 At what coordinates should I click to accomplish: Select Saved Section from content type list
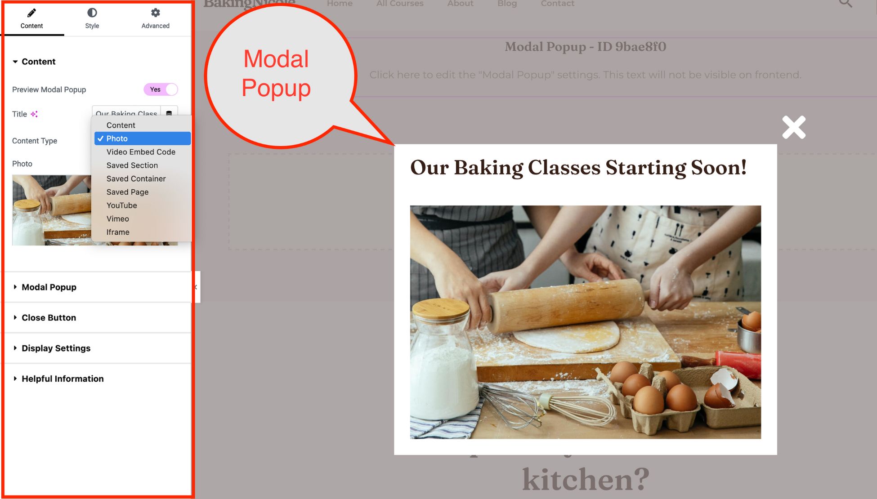pos(133,165)
